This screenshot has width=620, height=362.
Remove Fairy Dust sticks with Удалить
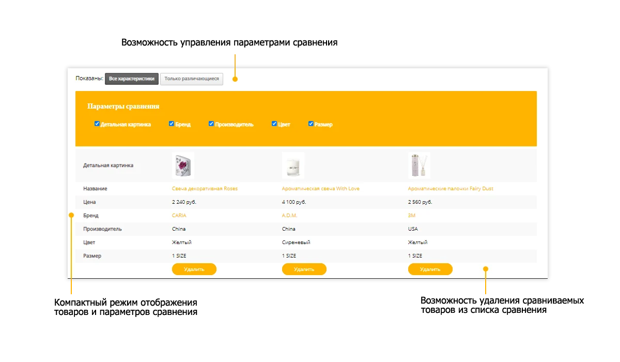430,269
